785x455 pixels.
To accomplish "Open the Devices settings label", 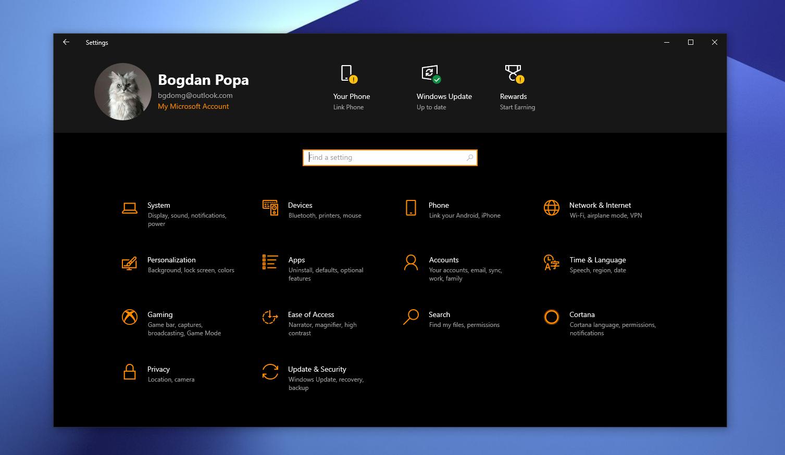I will click(x=300, y=205).
